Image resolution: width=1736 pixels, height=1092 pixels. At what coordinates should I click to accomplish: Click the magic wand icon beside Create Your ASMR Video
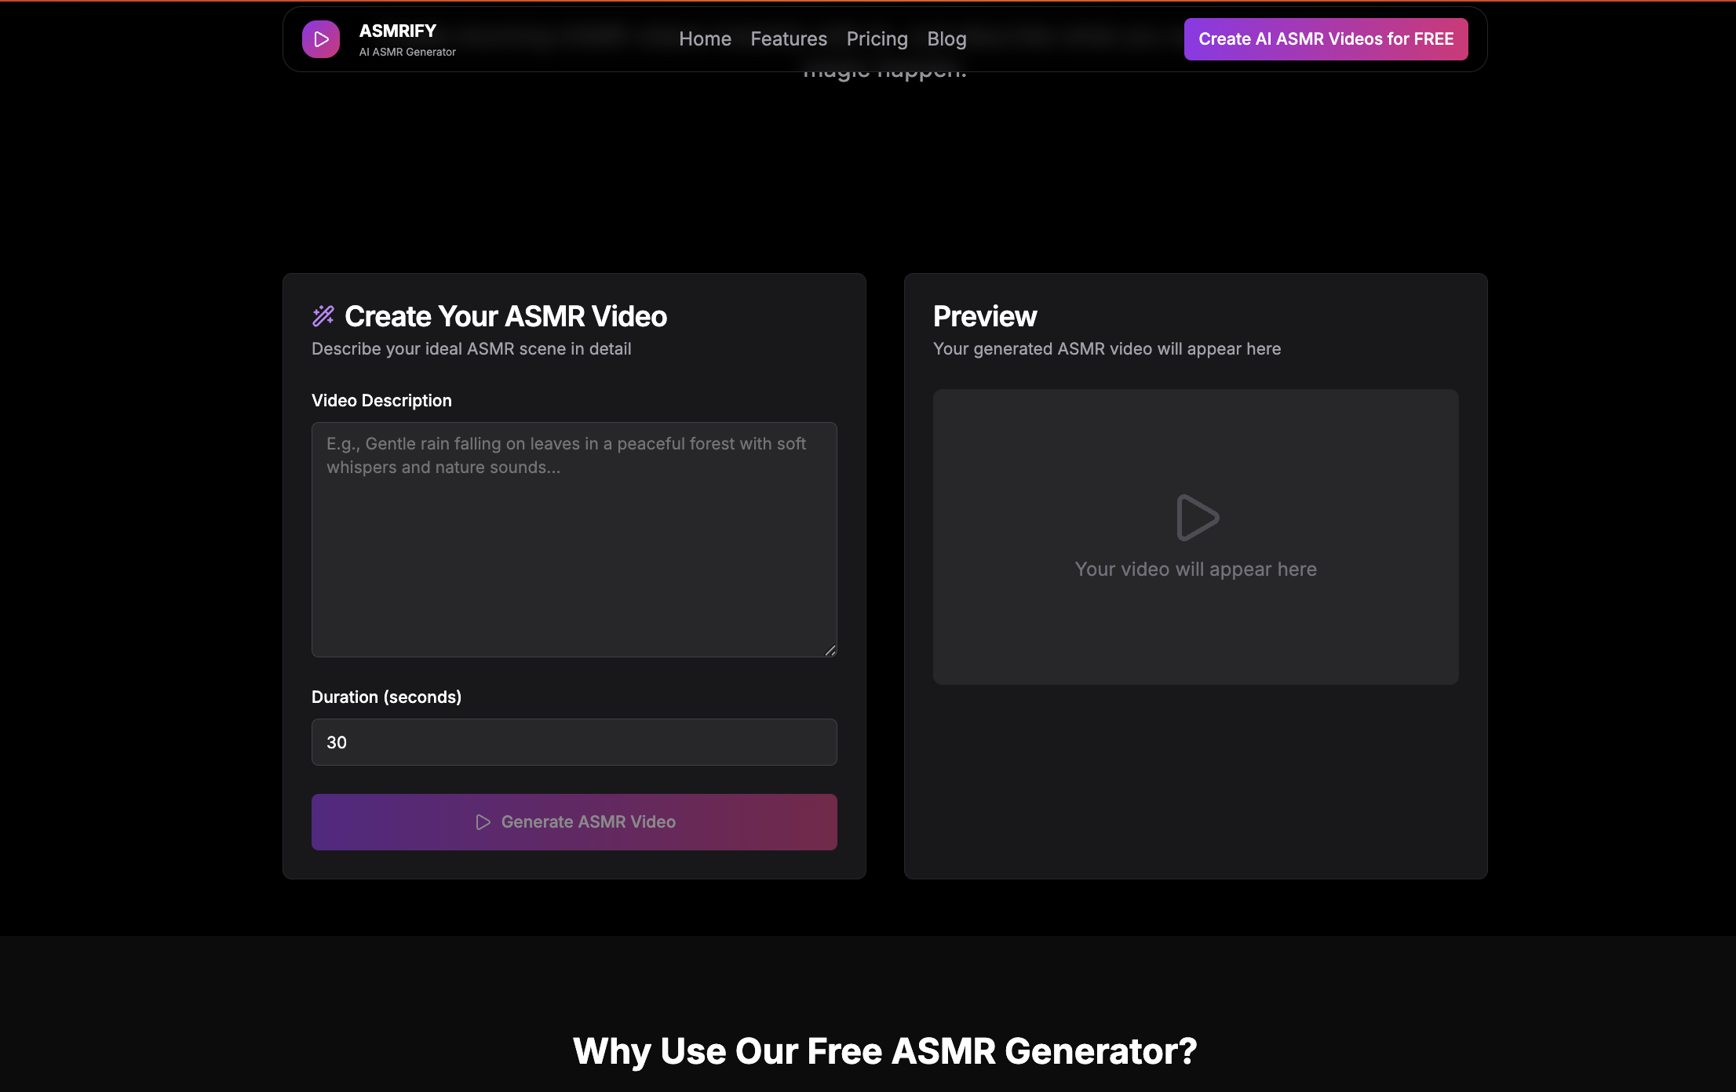click(323, 315)
